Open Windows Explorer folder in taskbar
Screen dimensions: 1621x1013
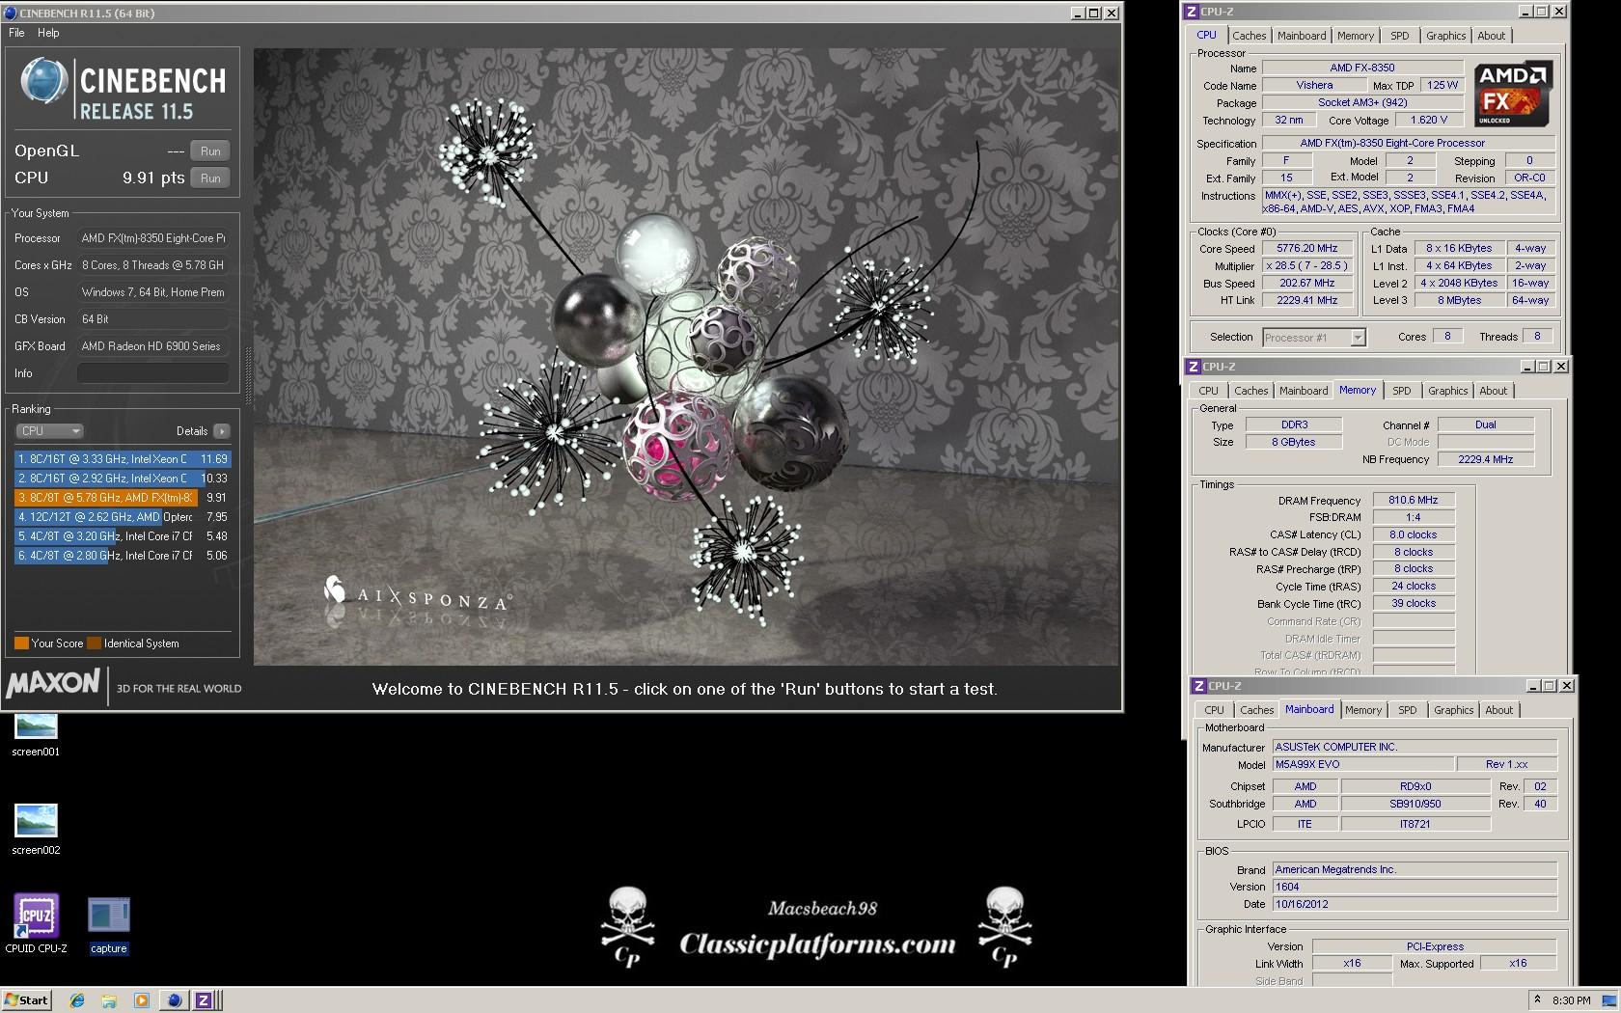click(x=109, y=1000)
